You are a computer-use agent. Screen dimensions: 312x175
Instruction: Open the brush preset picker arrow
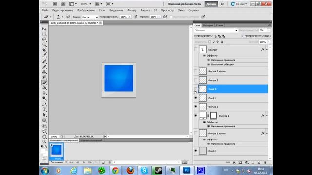[62, 17]
